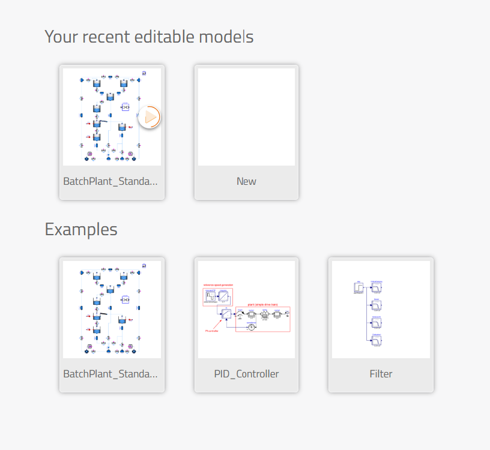The height and width of the screenshot is (450, 490).
Task: Click the Examples BatchPlant_Standa... name label
Action: pos(110,374)
